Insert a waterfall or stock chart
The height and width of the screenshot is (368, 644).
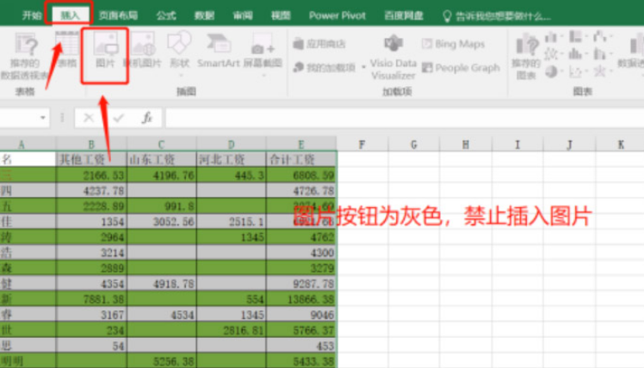click(602, 37)
